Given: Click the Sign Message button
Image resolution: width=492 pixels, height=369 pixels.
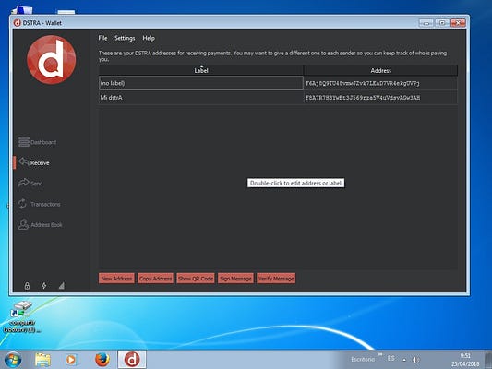Looking at the screenshot, I should (x=235, y=279).
